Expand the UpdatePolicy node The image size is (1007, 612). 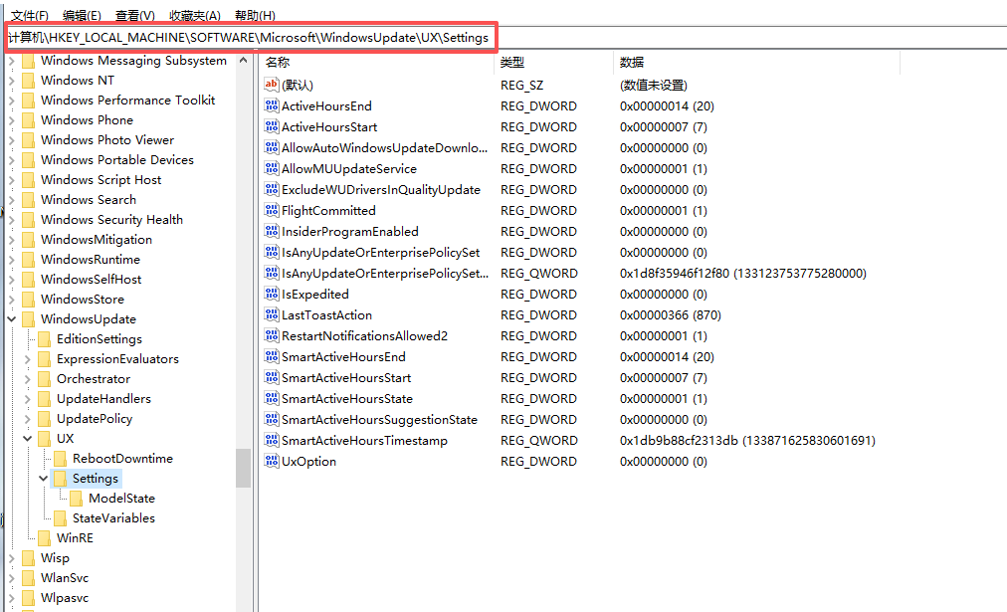point(28,419)
